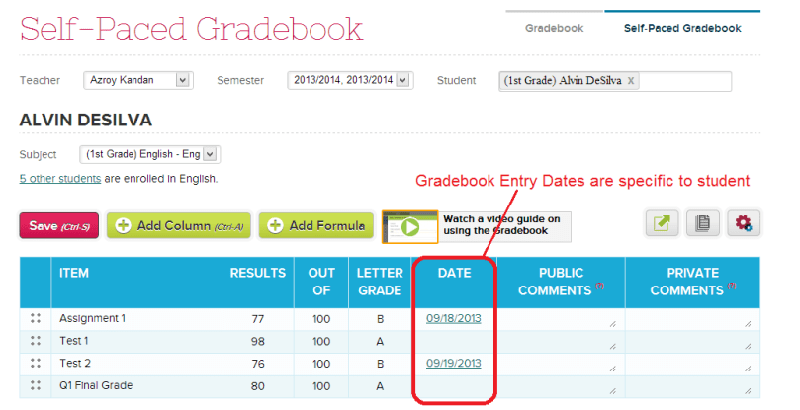Grab the drag handle for Test 2
800x410 pixels.
point(36,364)
